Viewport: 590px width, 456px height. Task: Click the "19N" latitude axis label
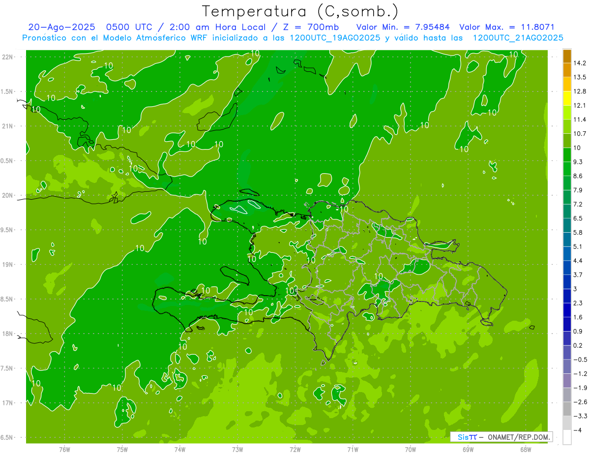click(8, 265)
